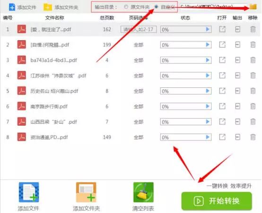Click play arrow on row 7 progress bar

coord(208,122)
